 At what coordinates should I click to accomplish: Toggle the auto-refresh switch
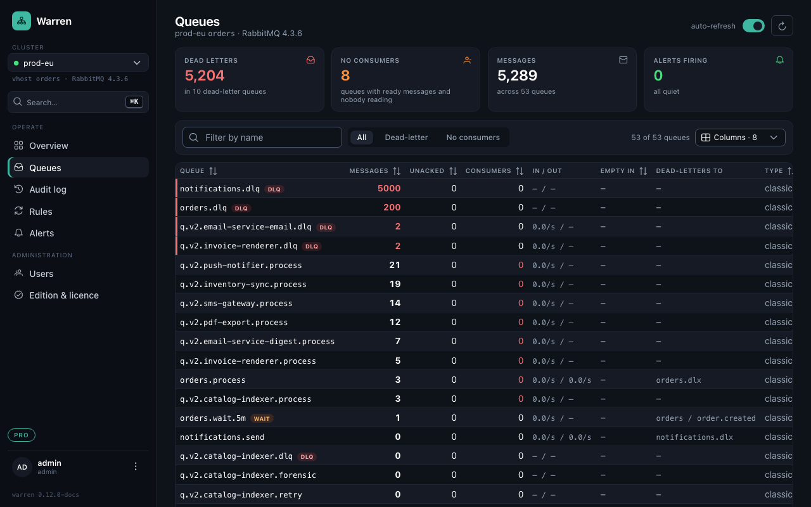coord(753,26)
